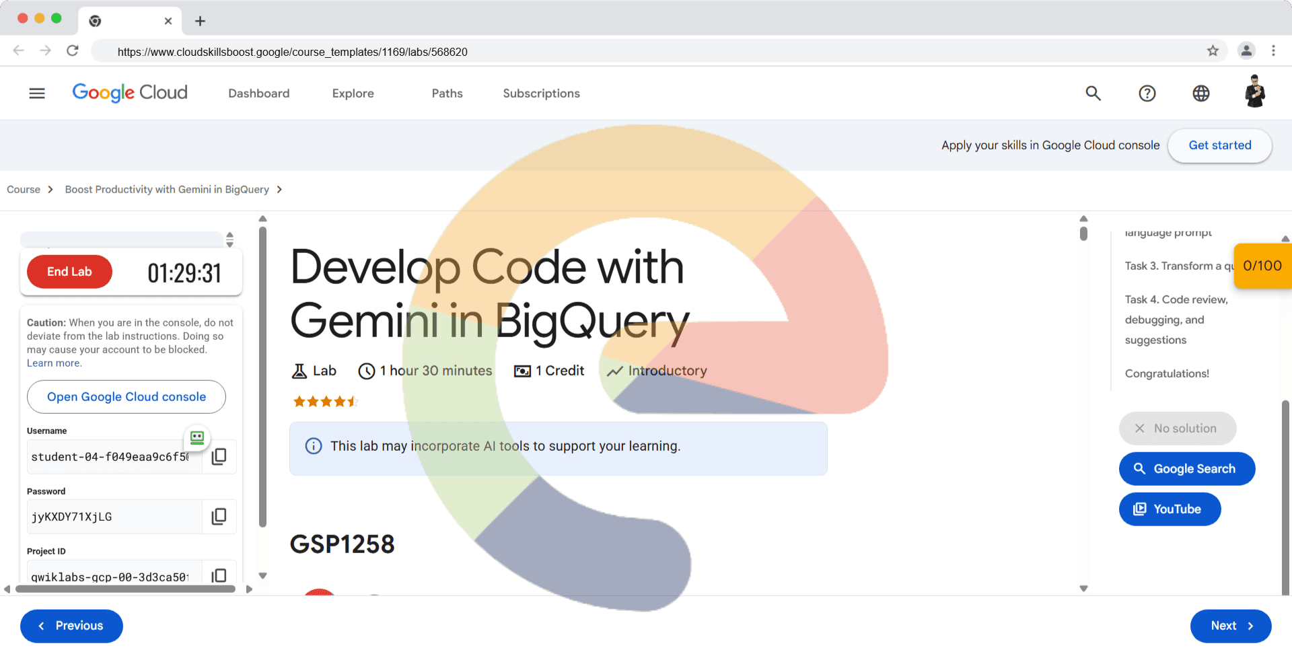This screenshot has width=1292, height=656.
Task: Expand the breadcrumb chevron after the course name
Action: click(x=279, y=190)
